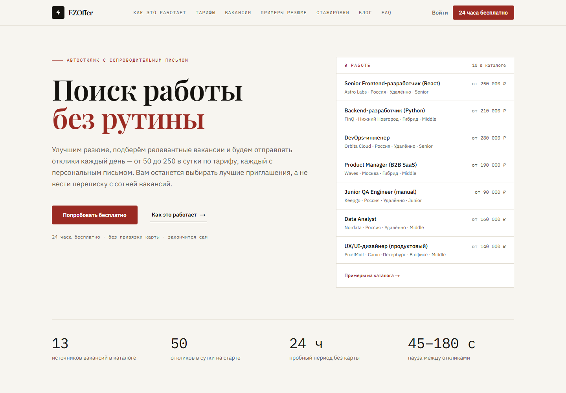Open the FAQ navigation item

pyautogui.click(x=386, y=13)
